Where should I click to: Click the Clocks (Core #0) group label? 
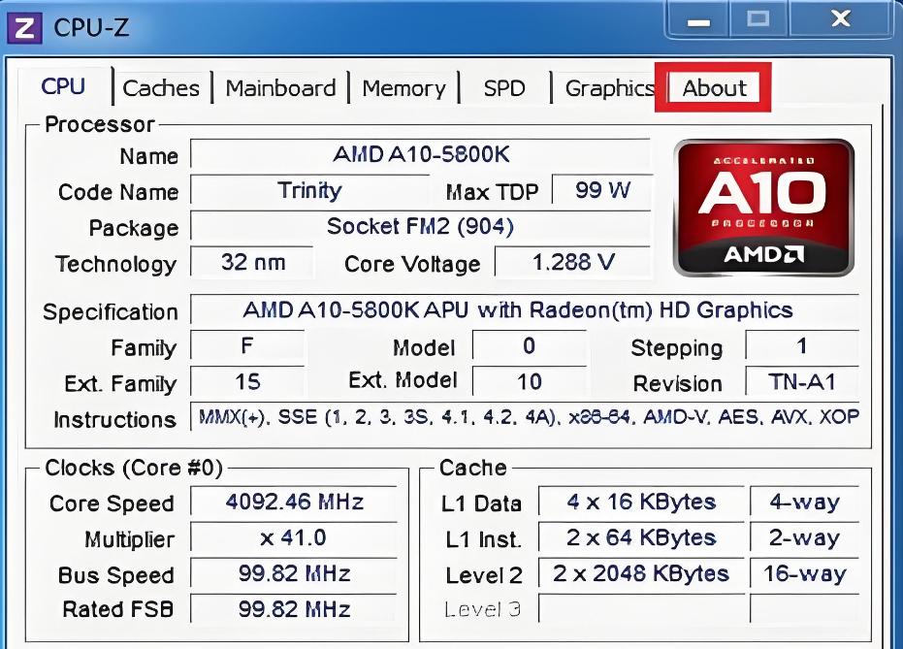tap(134, 468)
